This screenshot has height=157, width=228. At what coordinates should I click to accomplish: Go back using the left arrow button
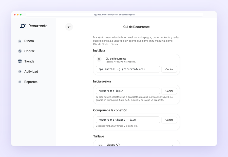pos(69,27)
